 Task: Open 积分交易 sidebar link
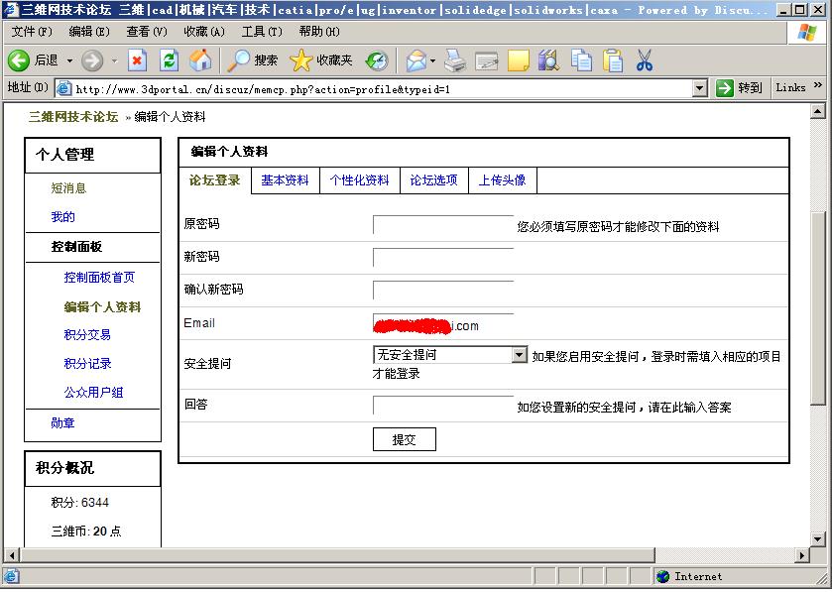(87, 335)
